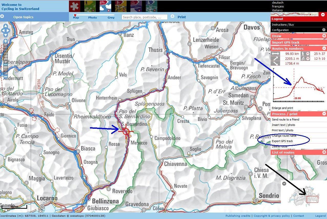Expand the Print options plus icon
Screen dimensions: 327x219
[172, 16]
